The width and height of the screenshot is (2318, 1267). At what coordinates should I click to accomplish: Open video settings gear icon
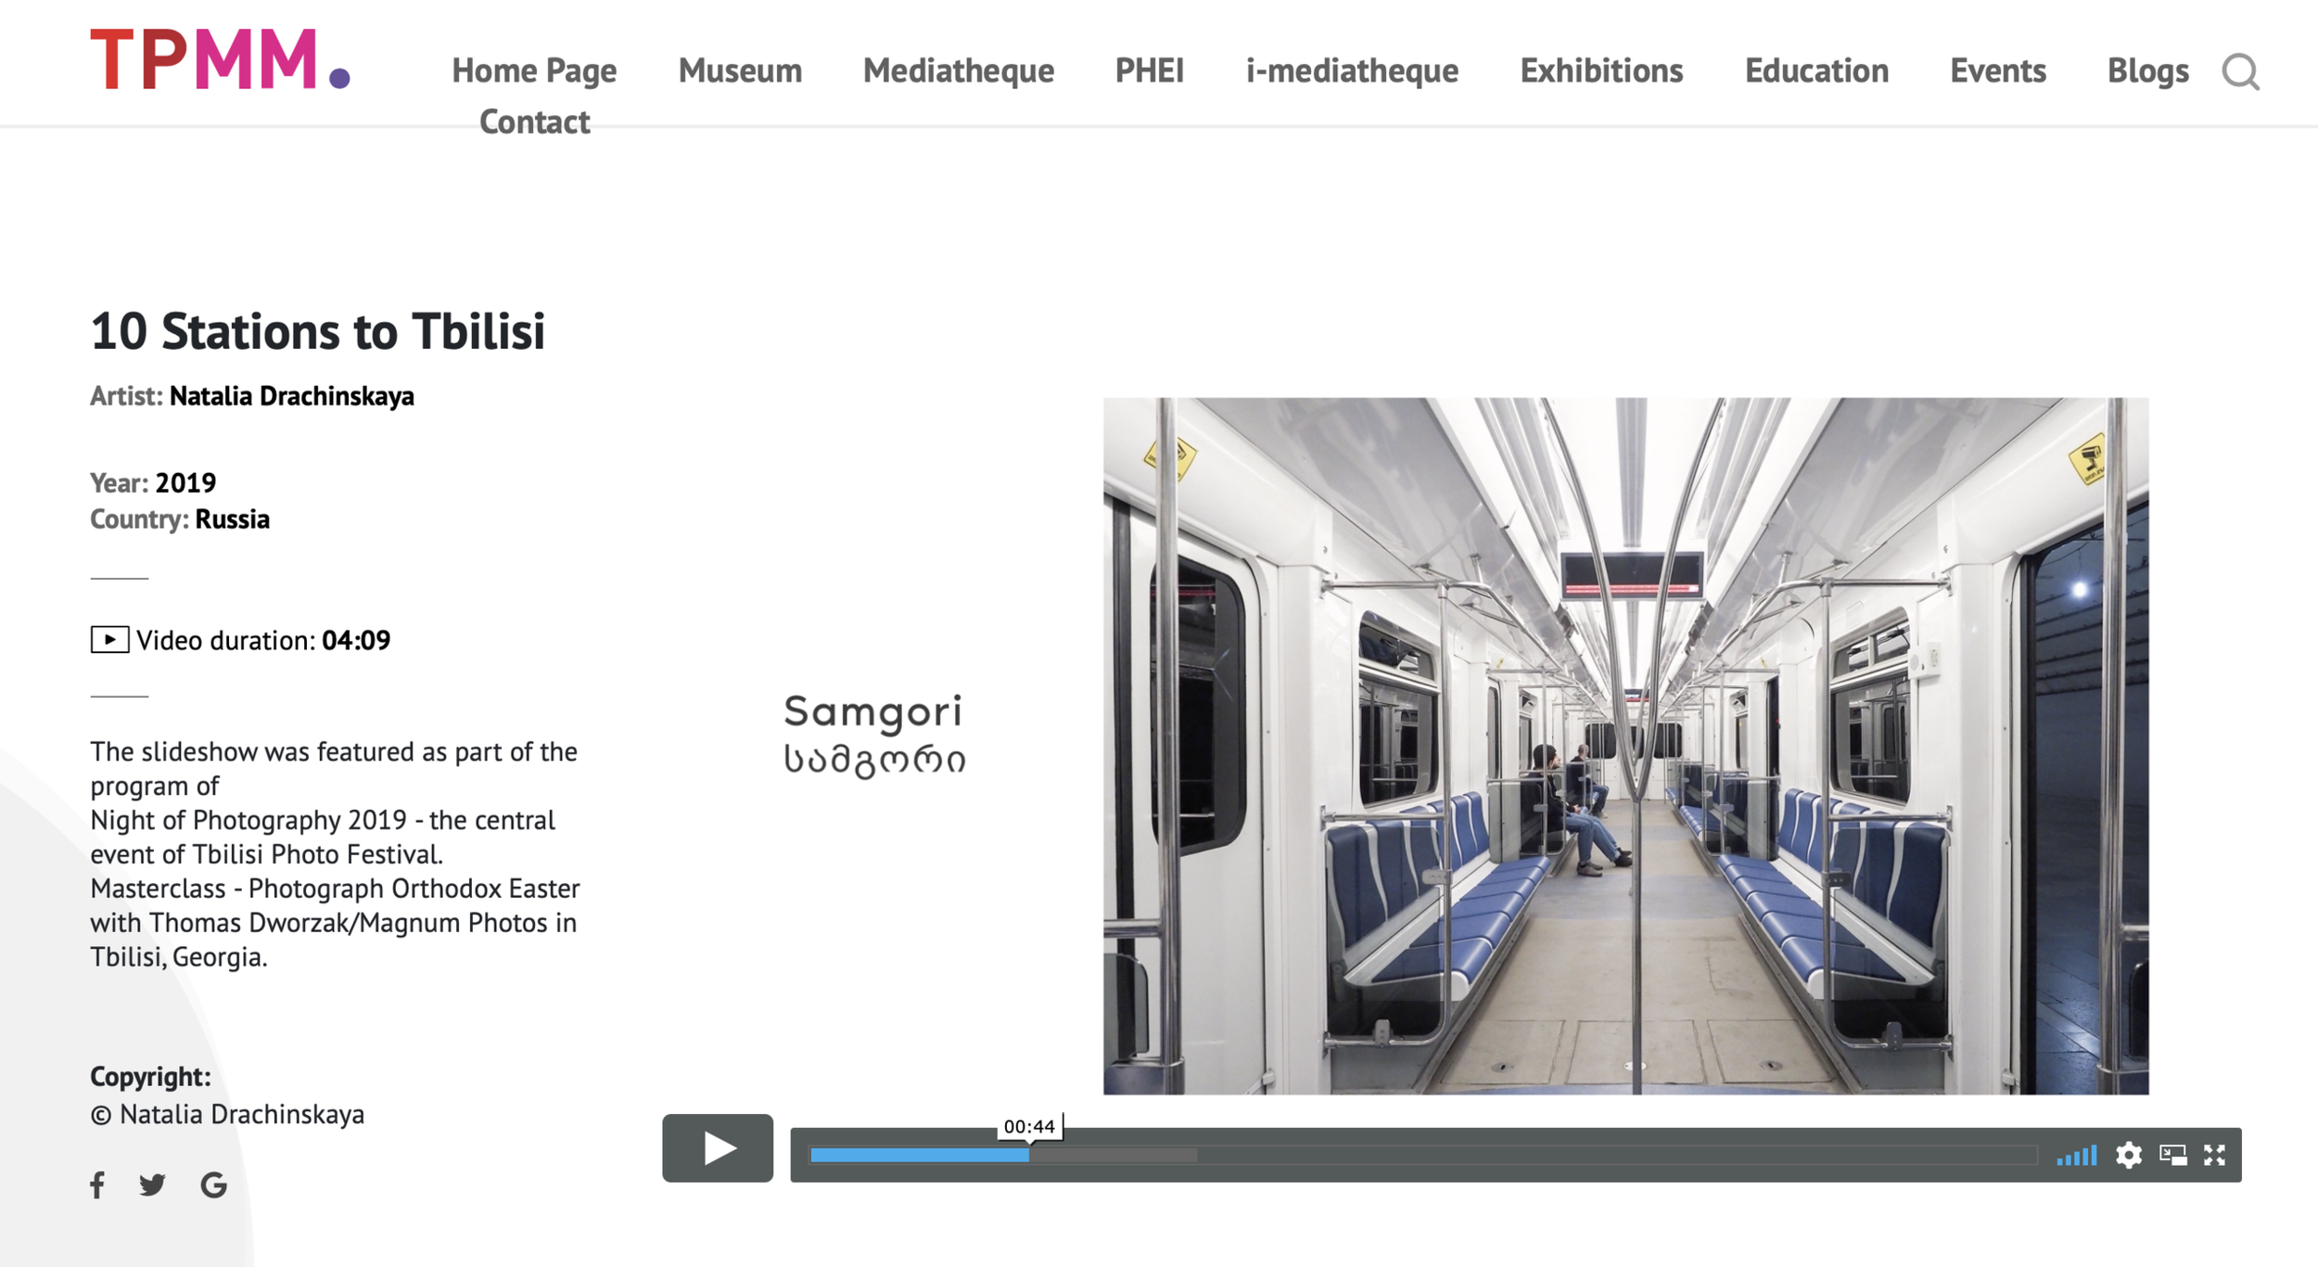click(x=2128, y=1155)
